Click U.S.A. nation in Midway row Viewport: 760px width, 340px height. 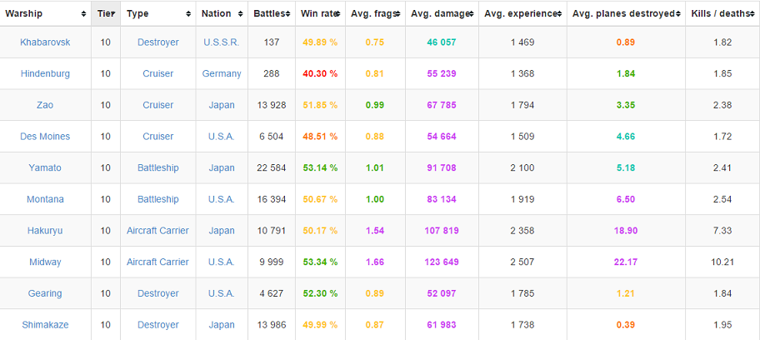(x=222, y=262)
